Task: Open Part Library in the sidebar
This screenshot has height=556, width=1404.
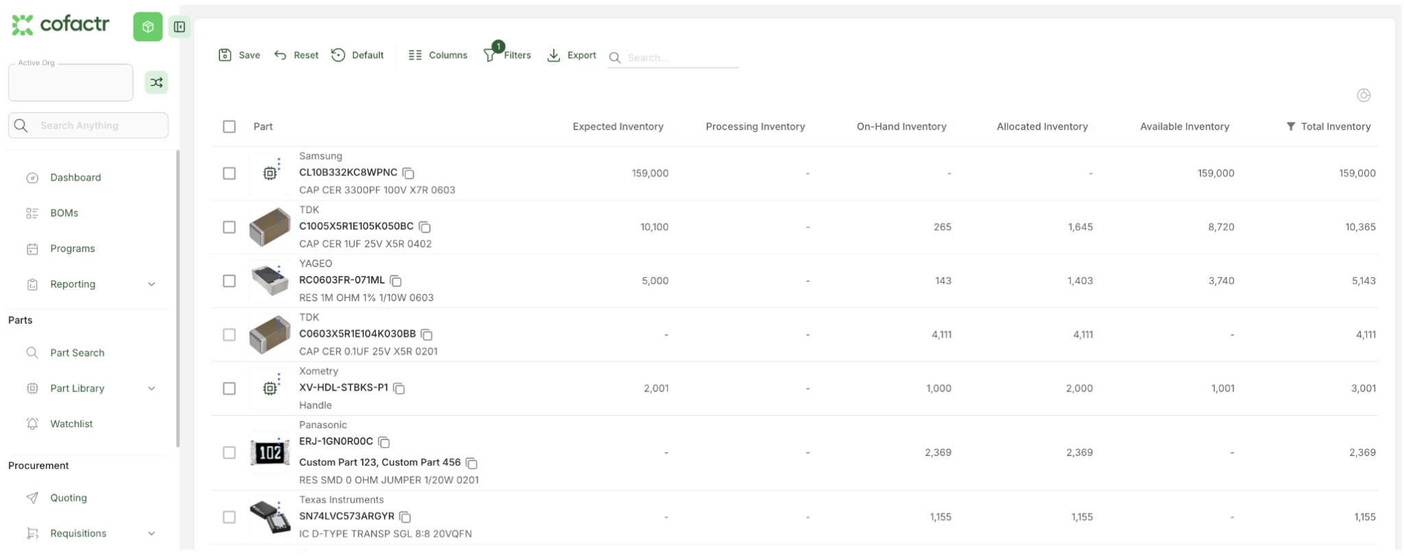Action: 77,388
